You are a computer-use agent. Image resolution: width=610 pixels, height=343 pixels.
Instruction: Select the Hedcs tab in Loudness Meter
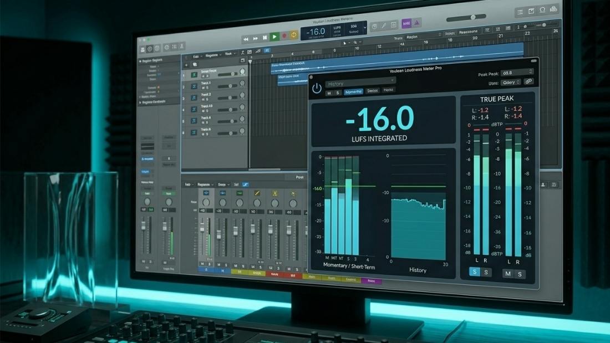[388, 90]
